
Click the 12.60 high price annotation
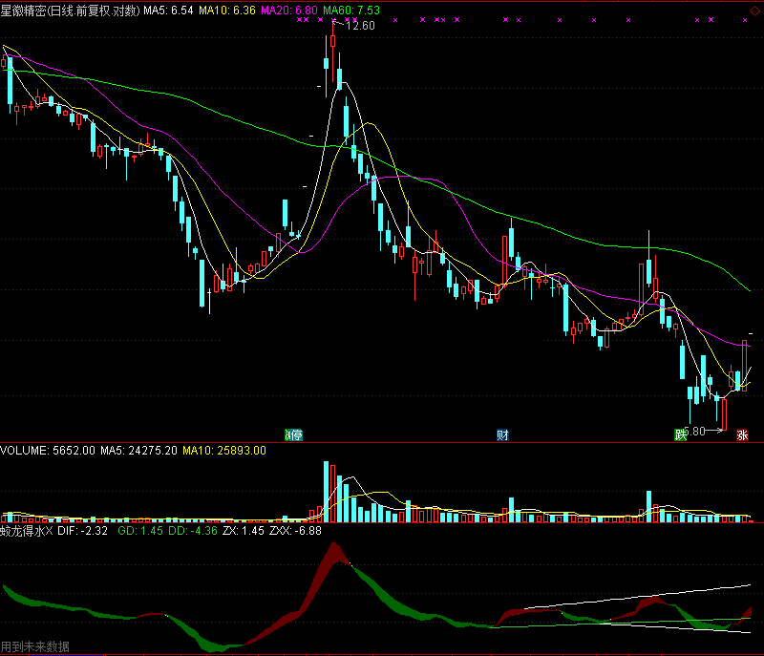point(360,26)
